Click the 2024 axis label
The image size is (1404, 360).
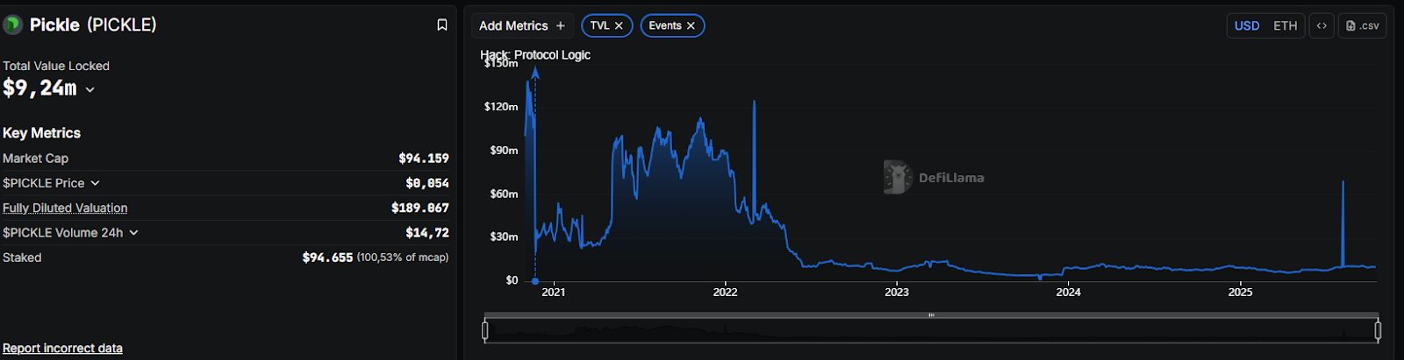(1068, 293)
